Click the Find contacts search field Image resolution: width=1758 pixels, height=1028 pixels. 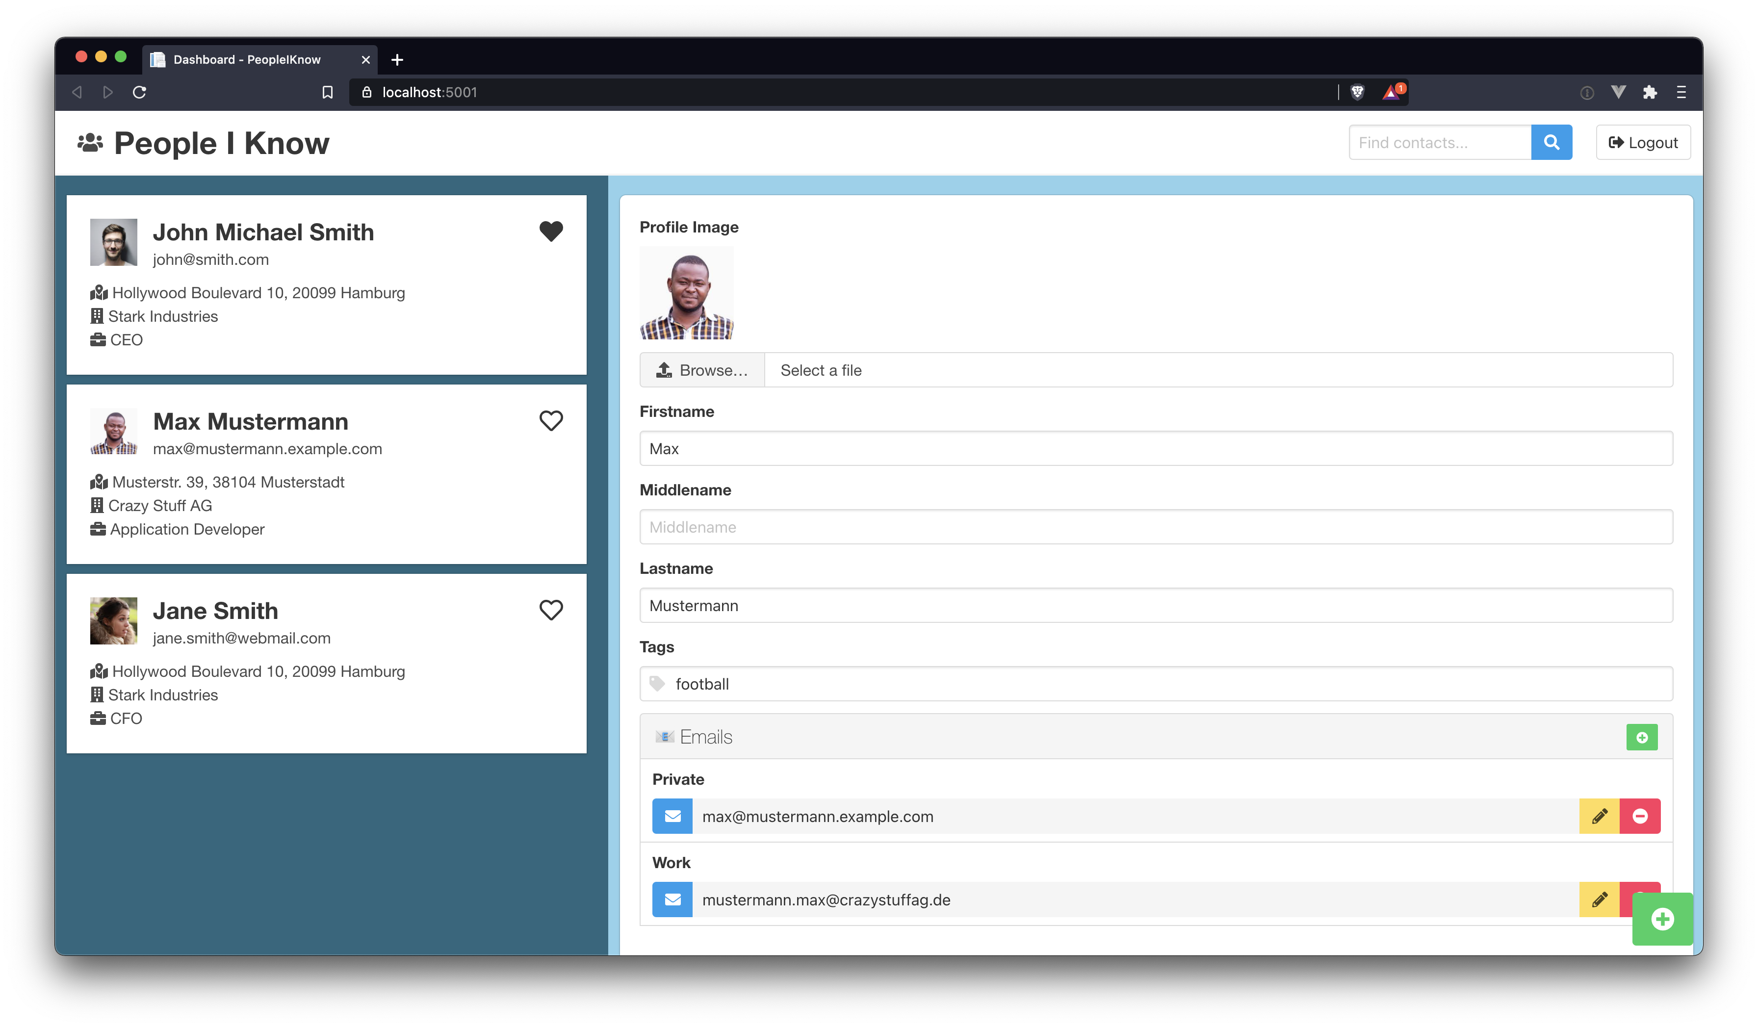click(x=1439, y=142)
